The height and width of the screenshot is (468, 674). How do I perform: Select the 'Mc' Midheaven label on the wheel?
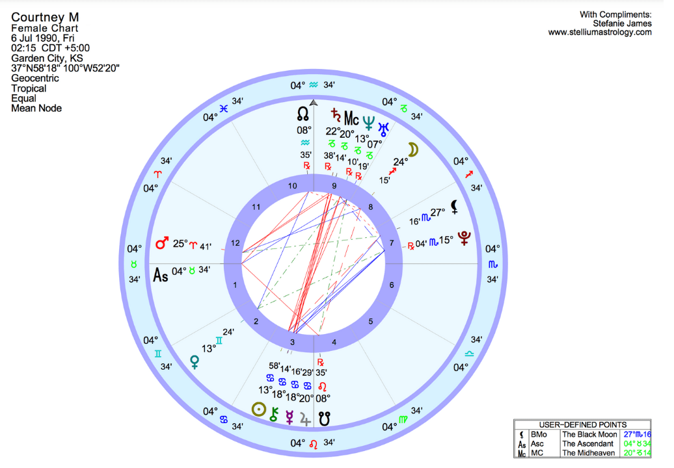coord(352,119)
